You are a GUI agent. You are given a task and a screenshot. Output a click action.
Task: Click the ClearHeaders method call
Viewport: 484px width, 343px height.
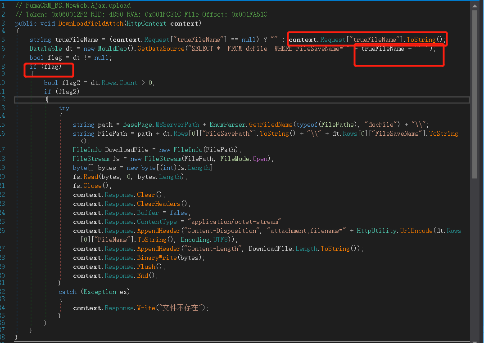tap(158, 204)
